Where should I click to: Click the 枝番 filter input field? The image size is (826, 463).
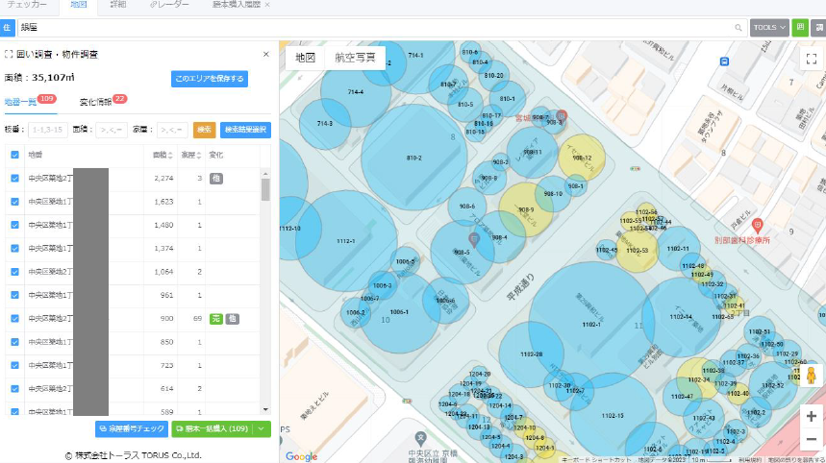(48, 129)
